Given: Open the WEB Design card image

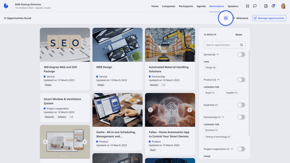Looking at the screenshot, I should click(118, 45).
